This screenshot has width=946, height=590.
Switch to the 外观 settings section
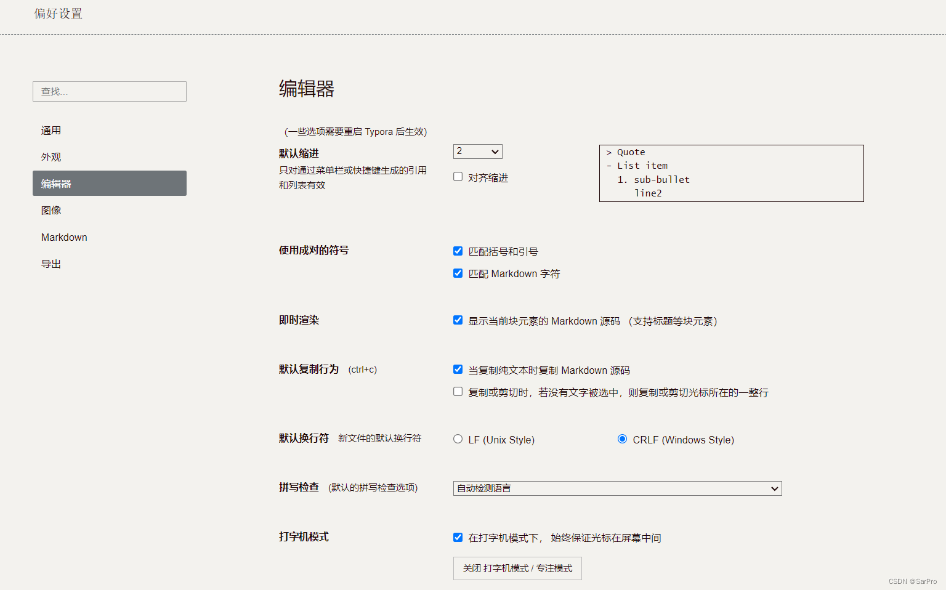(51, 157)
